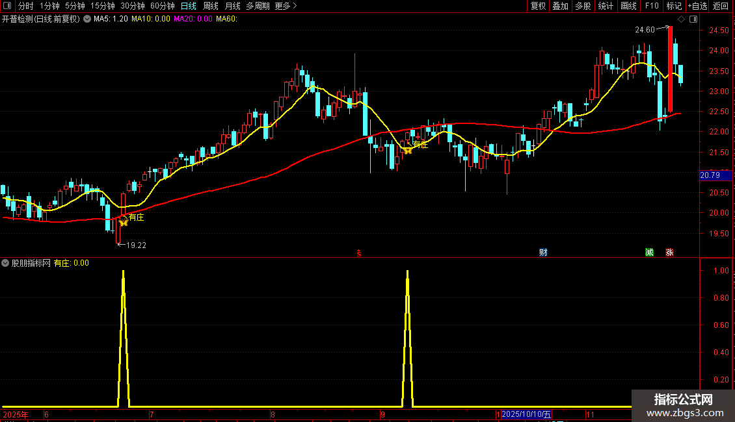Switch to 分时 intraday view
735x422 pixels.
tap(26, 6)
